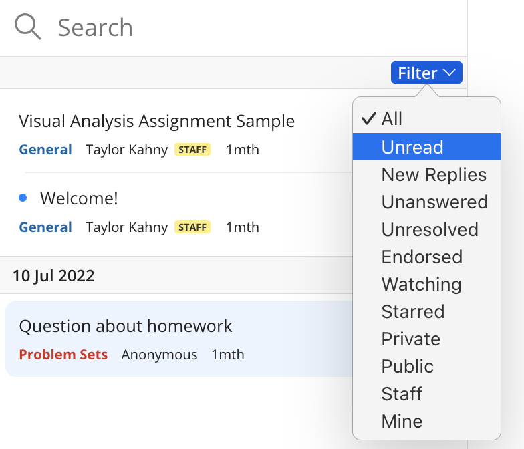
Task: Choose Unread from the filter menu
Action: pyautogui.click(x=412, y=147)
